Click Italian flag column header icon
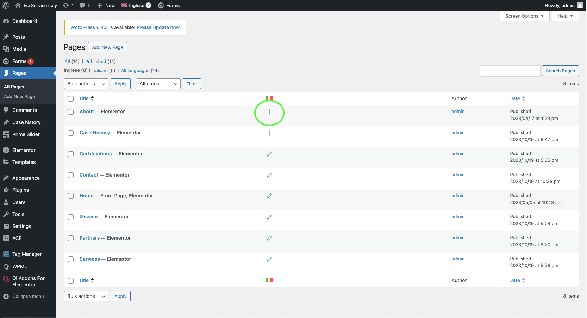 click(269, 98)
